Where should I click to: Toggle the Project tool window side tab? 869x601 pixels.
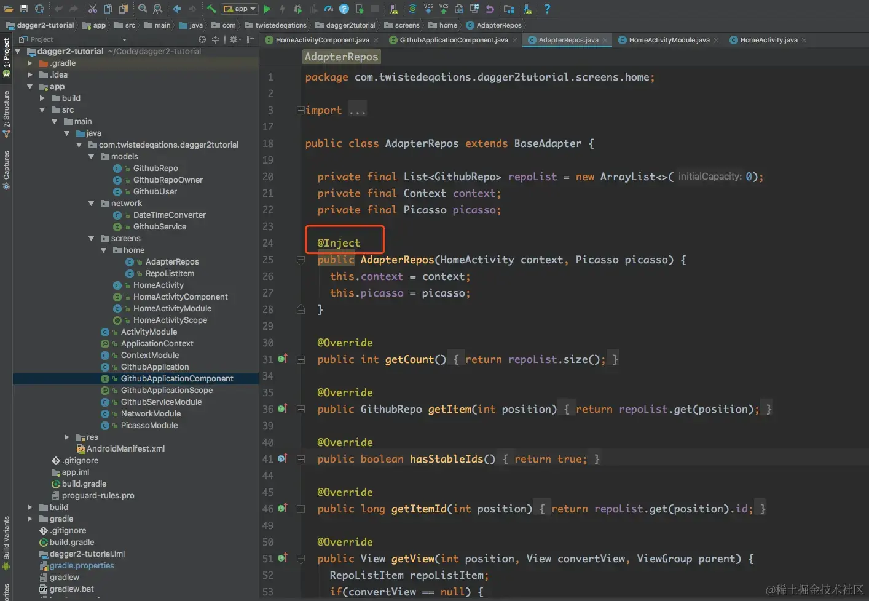tap(6, 54)
